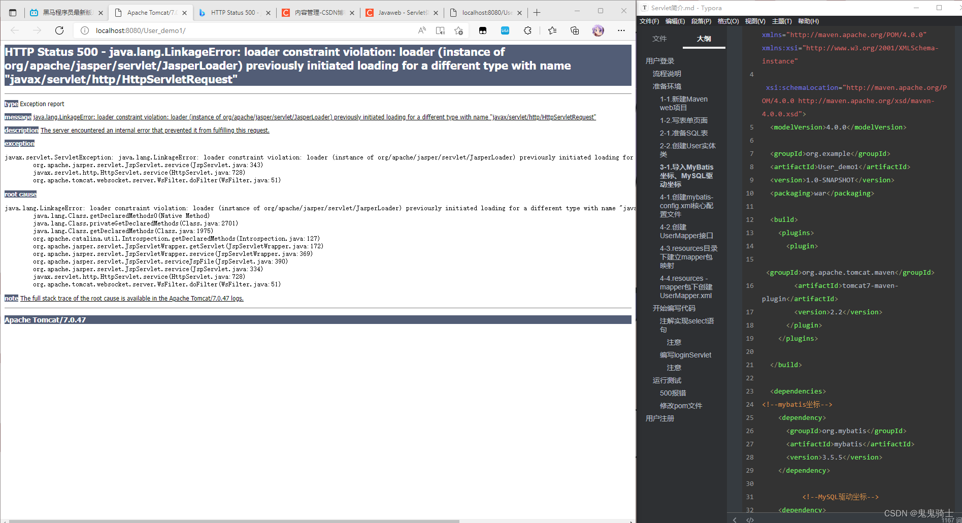The image size is (962, 523).
Task: Click the 'root cause' label
Action: [20, 194]
